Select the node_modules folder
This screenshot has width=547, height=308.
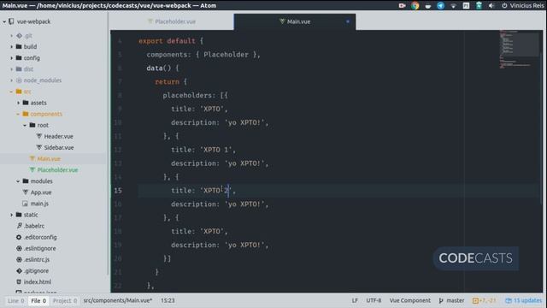42,80
